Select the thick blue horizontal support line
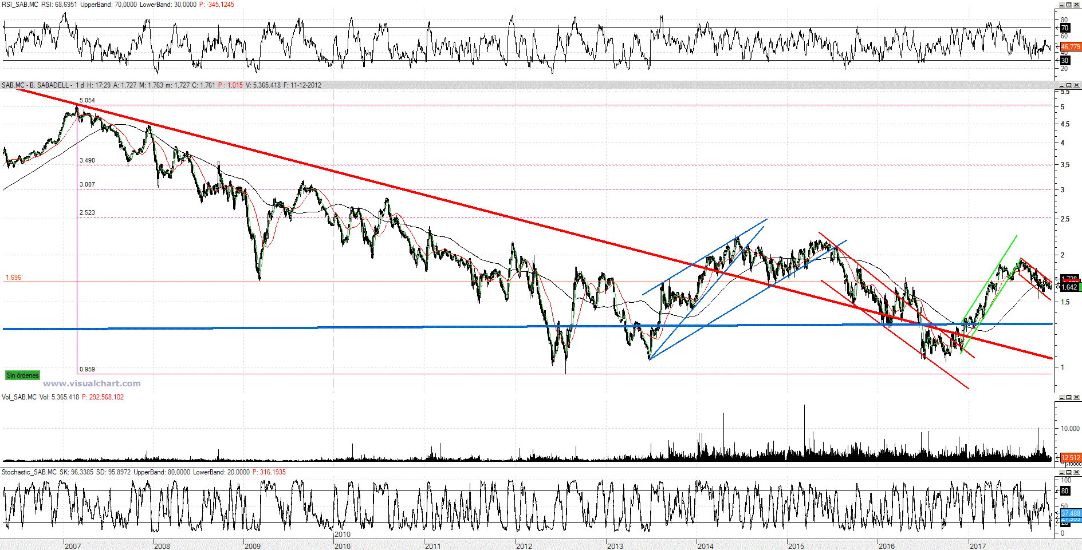Screen dimensions: 1082x550 pos(527,326)
